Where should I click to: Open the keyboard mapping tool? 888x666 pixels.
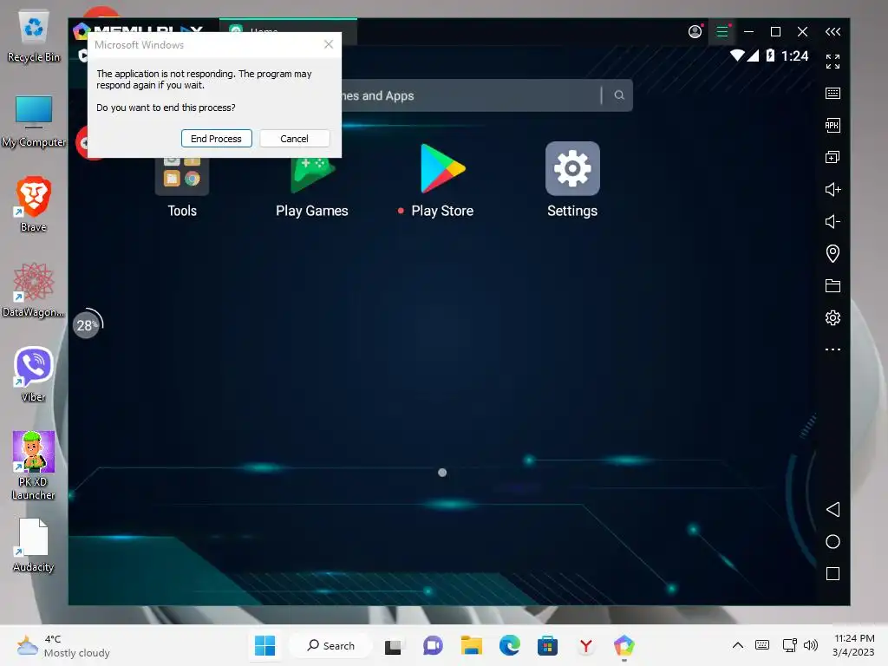coord(832,94)
